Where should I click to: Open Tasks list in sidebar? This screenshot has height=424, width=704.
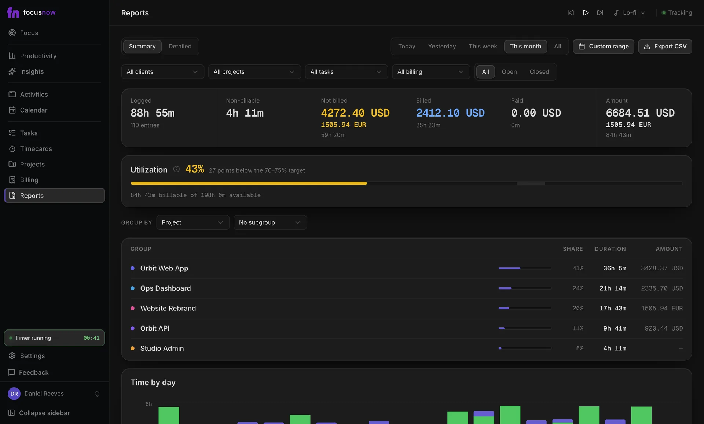click(x=54, y=133)
